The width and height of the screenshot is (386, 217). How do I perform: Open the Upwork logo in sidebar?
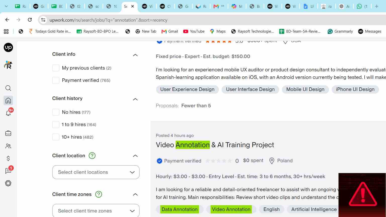point(8,47)
